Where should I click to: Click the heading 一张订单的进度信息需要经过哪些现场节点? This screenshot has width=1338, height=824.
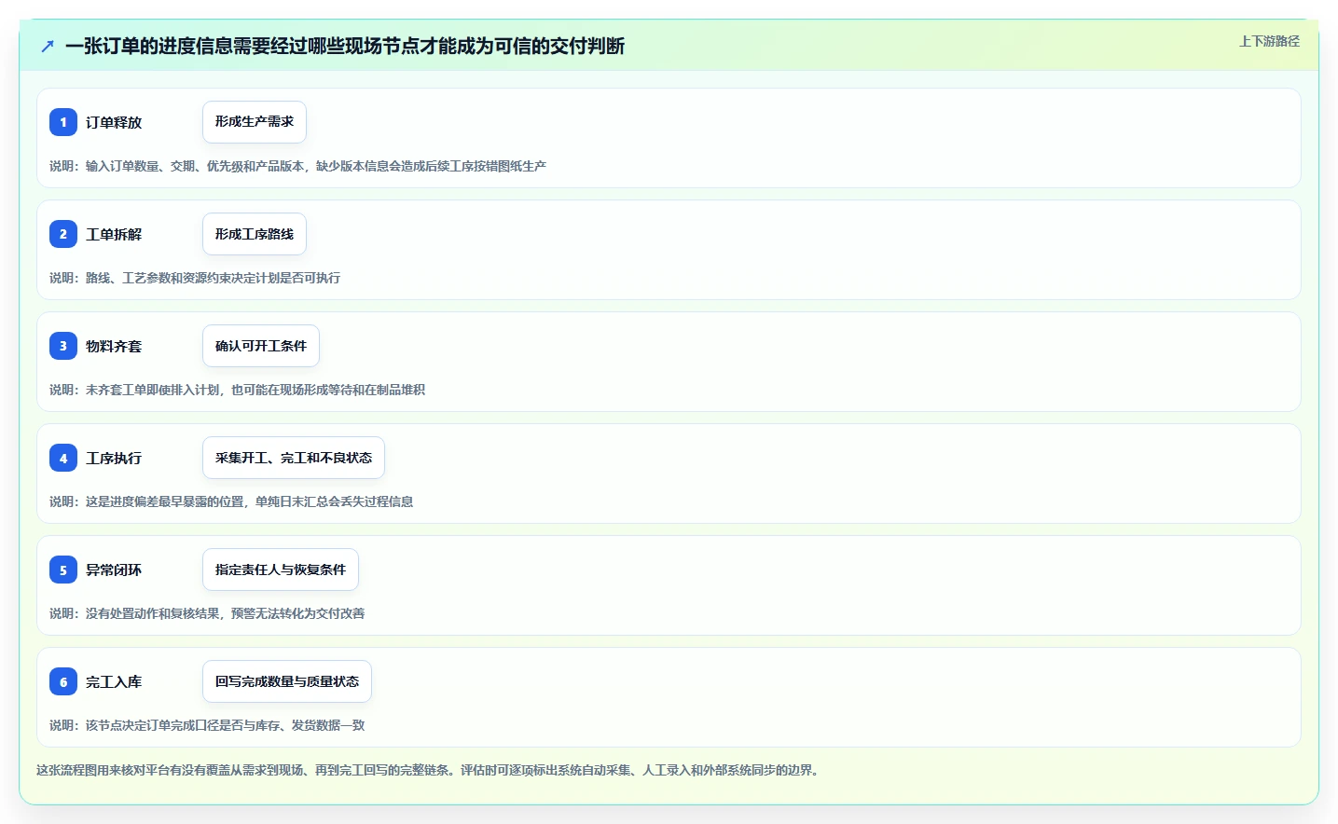click(345, 46)
